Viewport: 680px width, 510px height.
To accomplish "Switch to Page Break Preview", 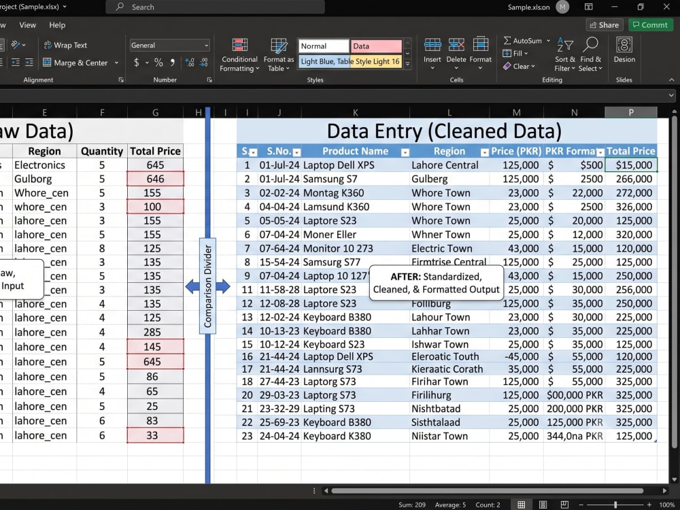I will click(564, 505).
